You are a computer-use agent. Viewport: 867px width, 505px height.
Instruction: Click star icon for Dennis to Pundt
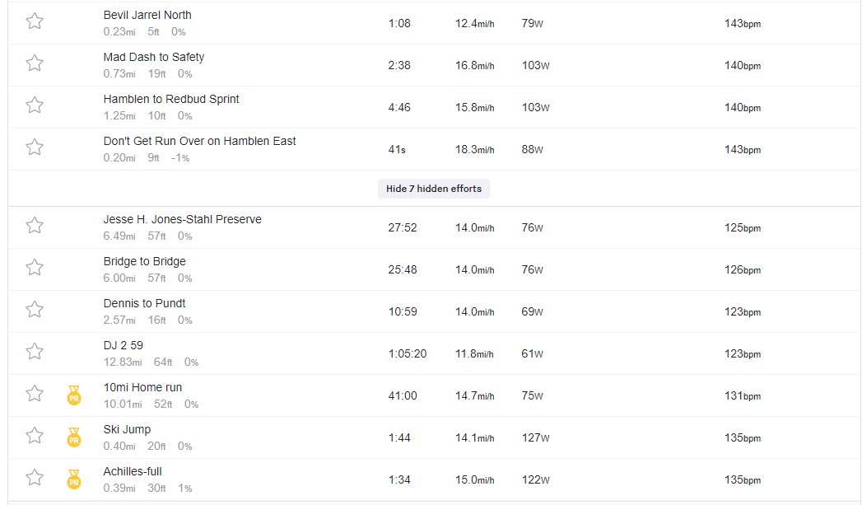click(x=35, y=310)
